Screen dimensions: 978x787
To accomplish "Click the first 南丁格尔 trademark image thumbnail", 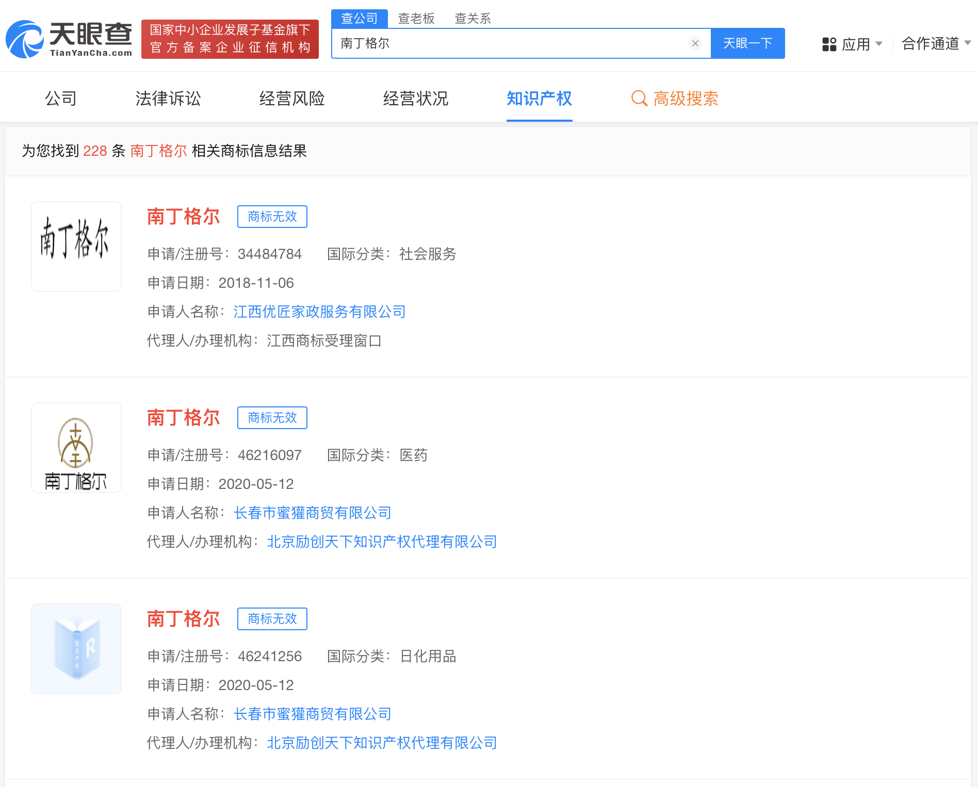I will coord(76,246).
